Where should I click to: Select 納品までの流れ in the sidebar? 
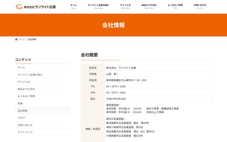coord(42,89)
